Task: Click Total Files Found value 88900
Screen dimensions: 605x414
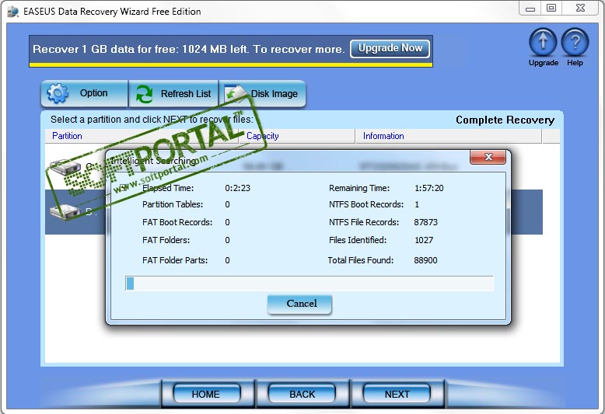Action: coord(426,260)
